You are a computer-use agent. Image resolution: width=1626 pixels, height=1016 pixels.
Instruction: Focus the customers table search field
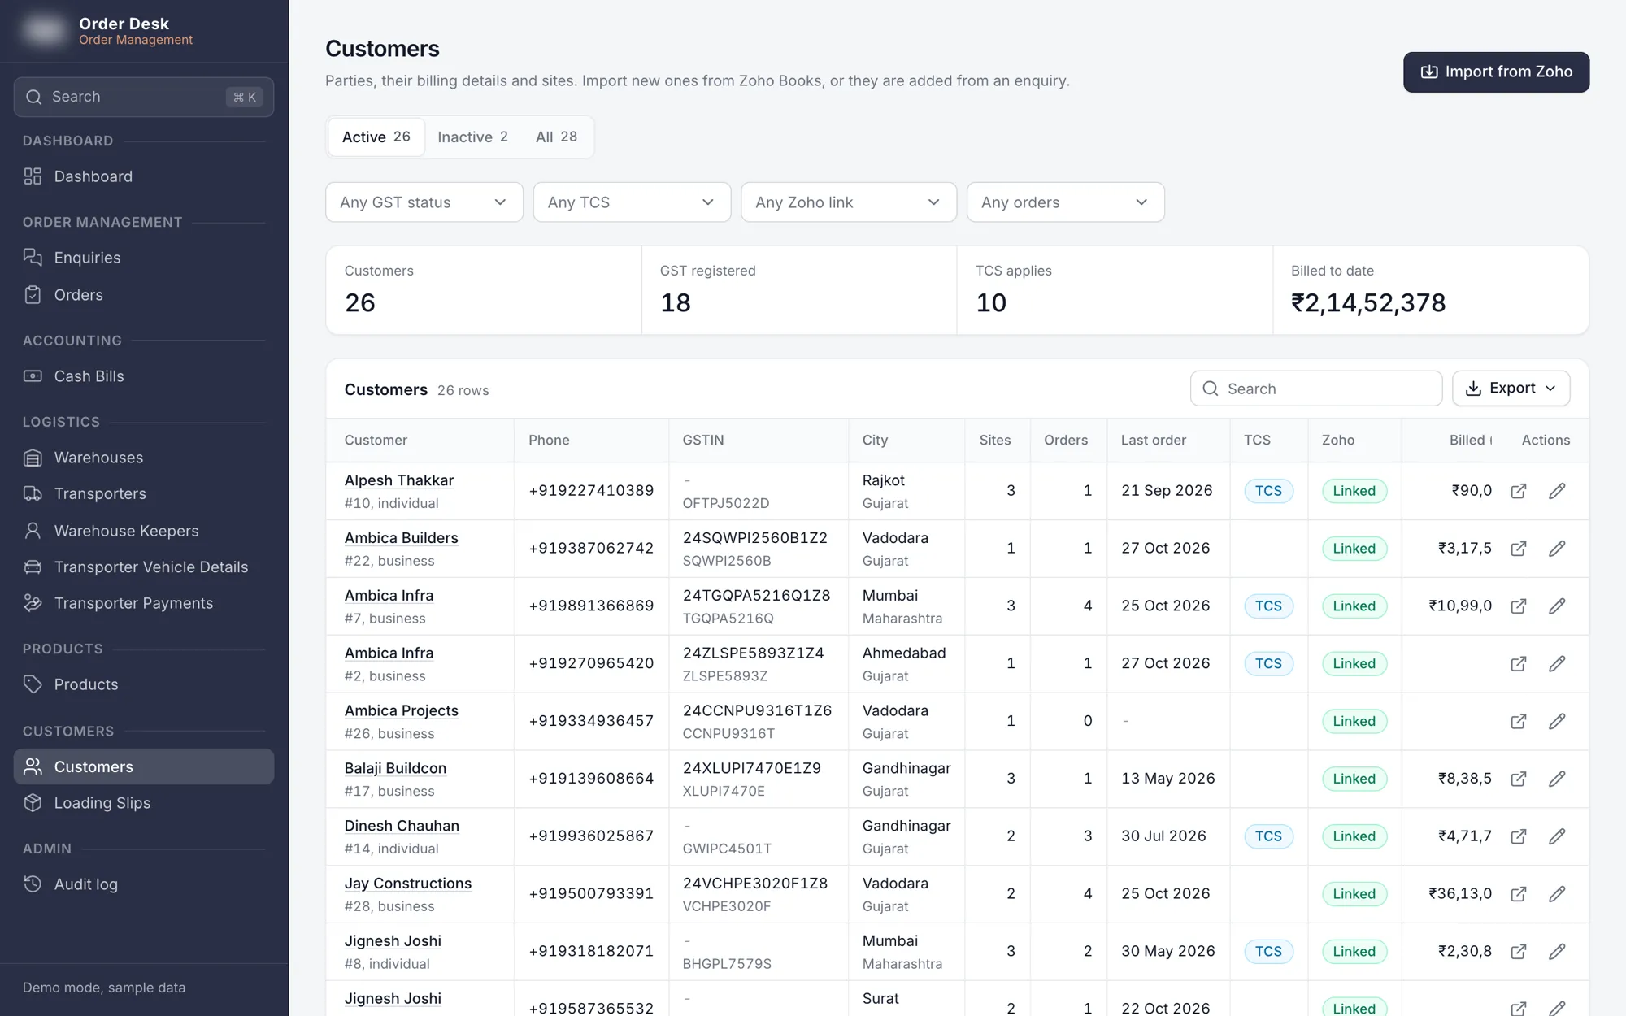(x=1316, y=389)
